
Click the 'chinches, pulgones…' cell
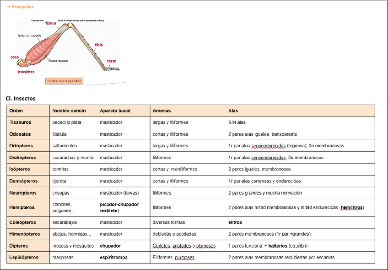(64, 207)
